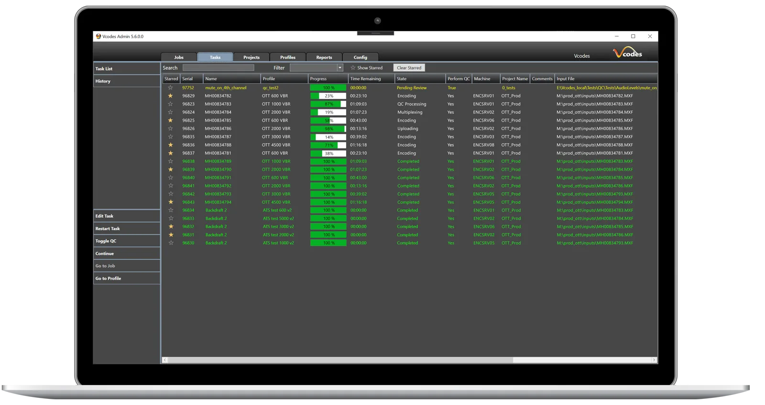Click the Clear Starred button
The width and height of the screenshot is (765, 405).
[x=409, y=68]
